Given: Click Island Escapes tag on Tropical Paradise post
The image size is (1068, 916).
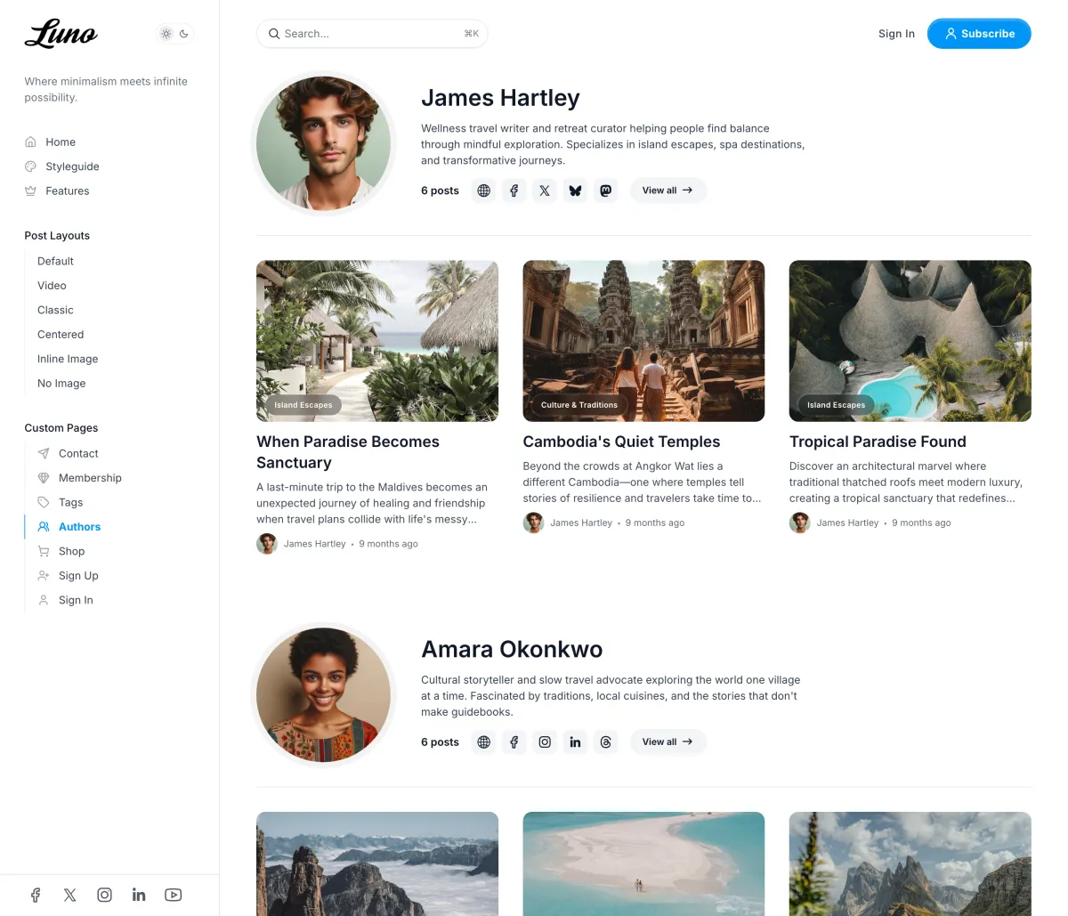Looking at the screenshot, I should (837, 405).
